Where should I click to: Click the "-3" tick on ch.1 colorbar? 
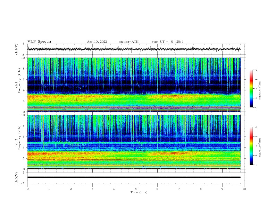(x=256, y=70)
